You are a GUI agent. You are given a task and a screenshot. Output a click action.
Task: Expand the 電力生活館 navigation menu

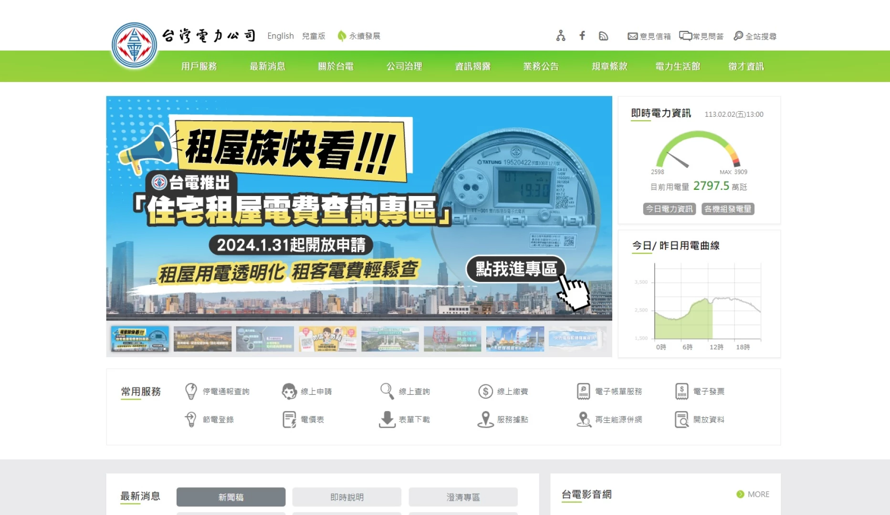tap(678, 66)
